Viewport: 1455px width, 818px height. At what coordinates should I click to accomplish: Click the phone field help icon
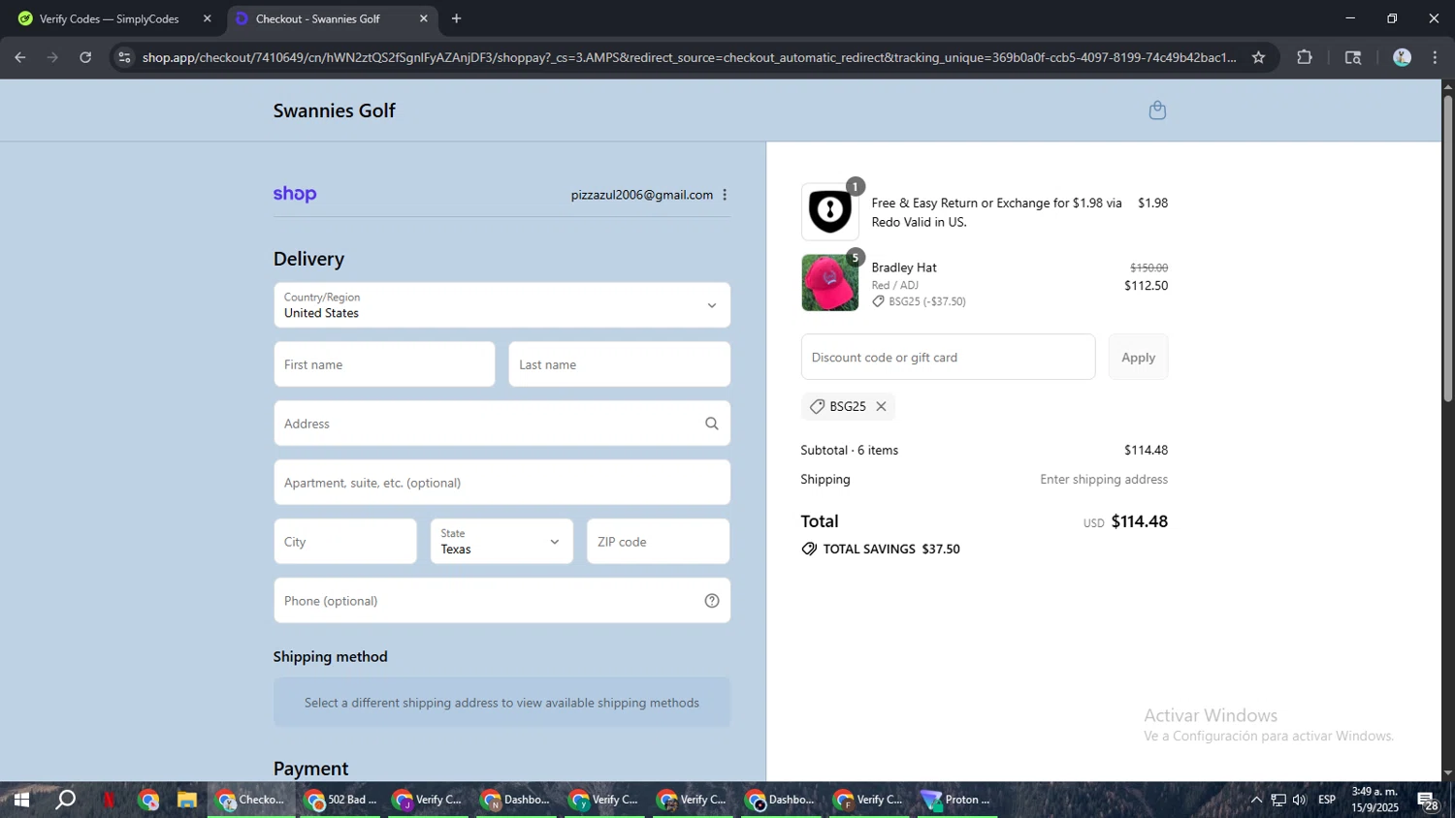click(x=712, y=601)
